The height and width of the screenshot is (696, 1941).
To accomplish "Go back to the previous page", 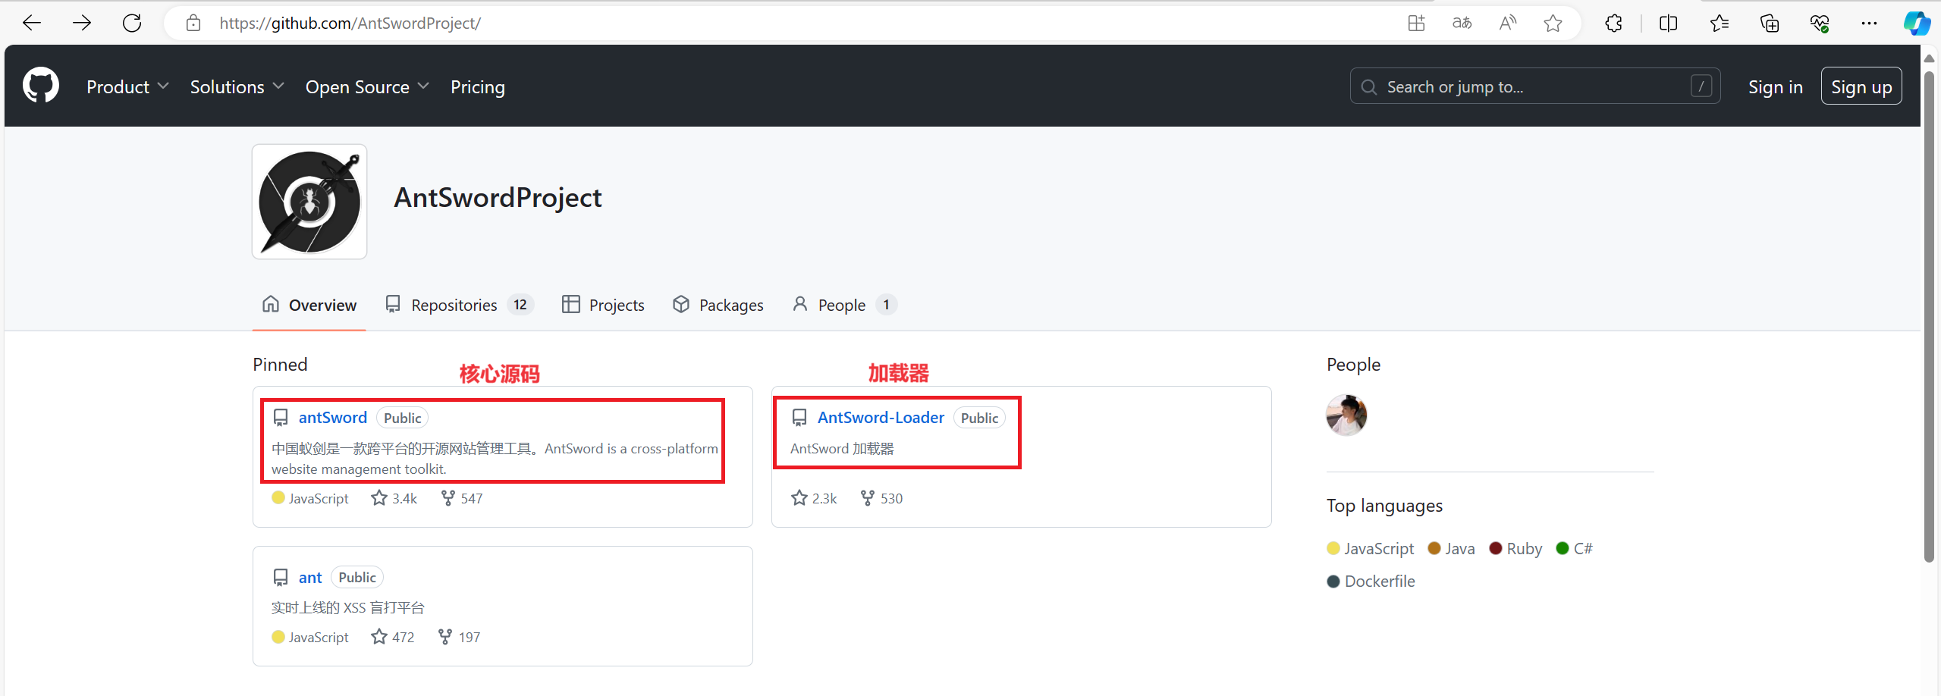I will click(x=32, y=24).
